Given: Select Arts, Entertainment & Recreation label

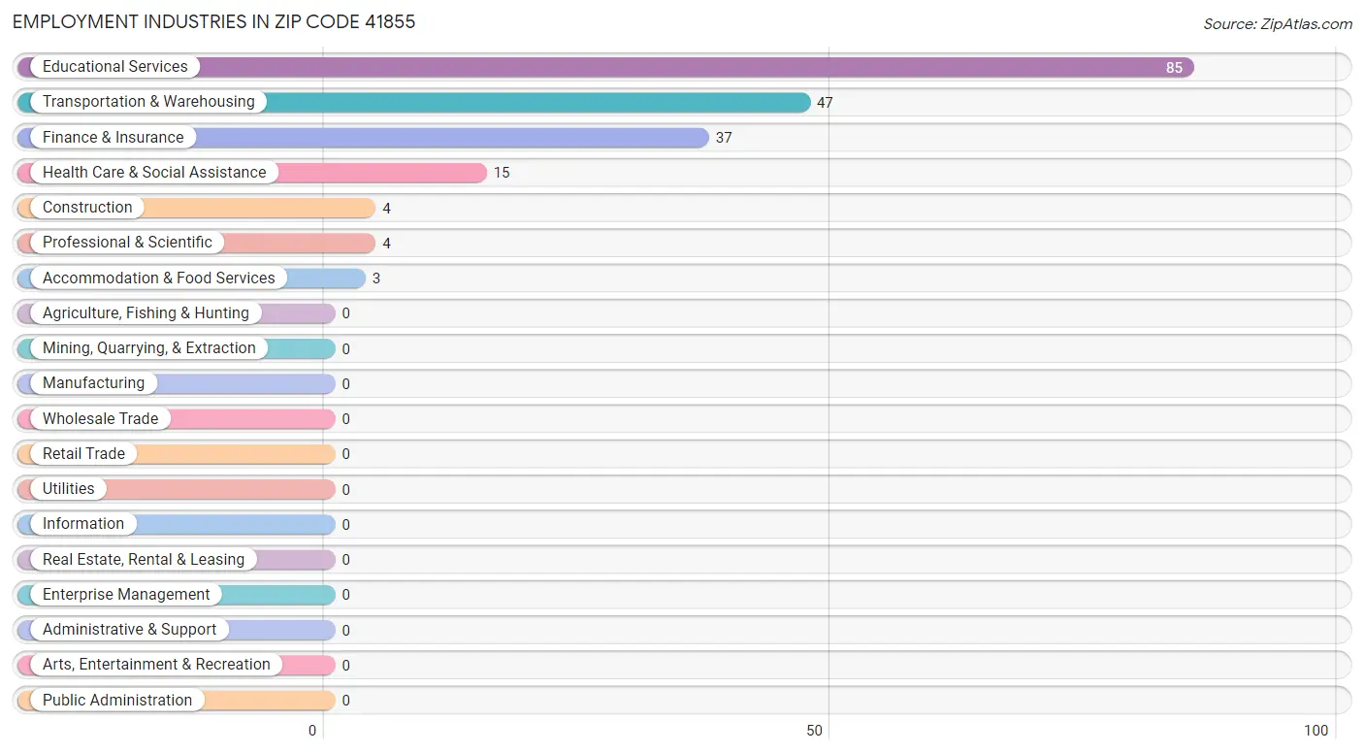Looking at the screenshot, I should pos(156,665).
